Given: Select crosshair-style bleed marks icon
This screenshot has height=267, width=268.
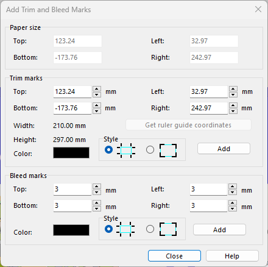Looking at the screenshot, I should pyautogui.click(x=125, y=229).
